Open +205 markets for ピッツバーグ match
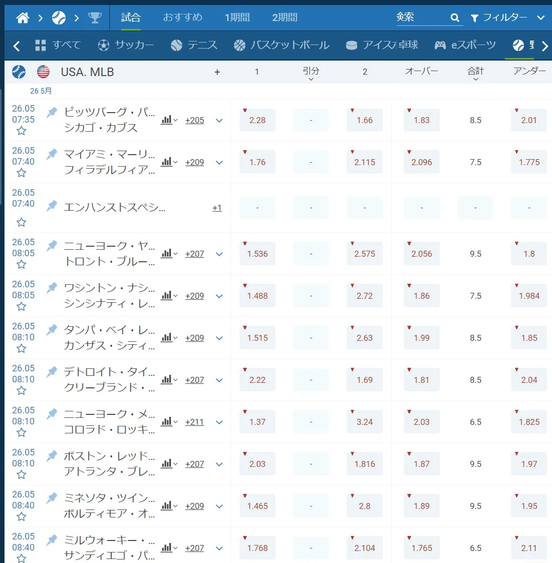Viewport: 552px width, 563px height. tap(194, 121)
